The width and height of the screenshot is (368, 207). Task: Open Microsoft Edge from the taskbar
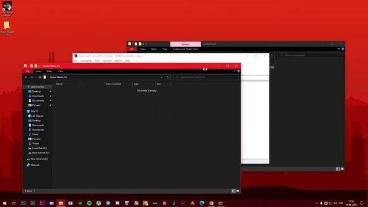(x=202, y=203)
